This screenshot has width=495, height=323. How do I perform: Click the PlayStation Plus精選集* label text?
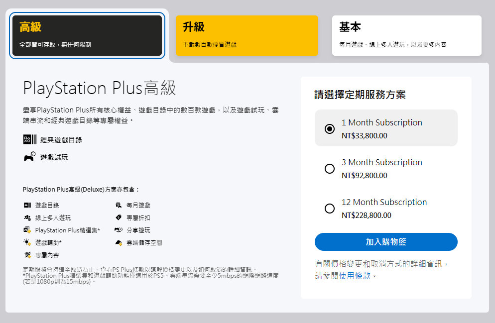68,230
